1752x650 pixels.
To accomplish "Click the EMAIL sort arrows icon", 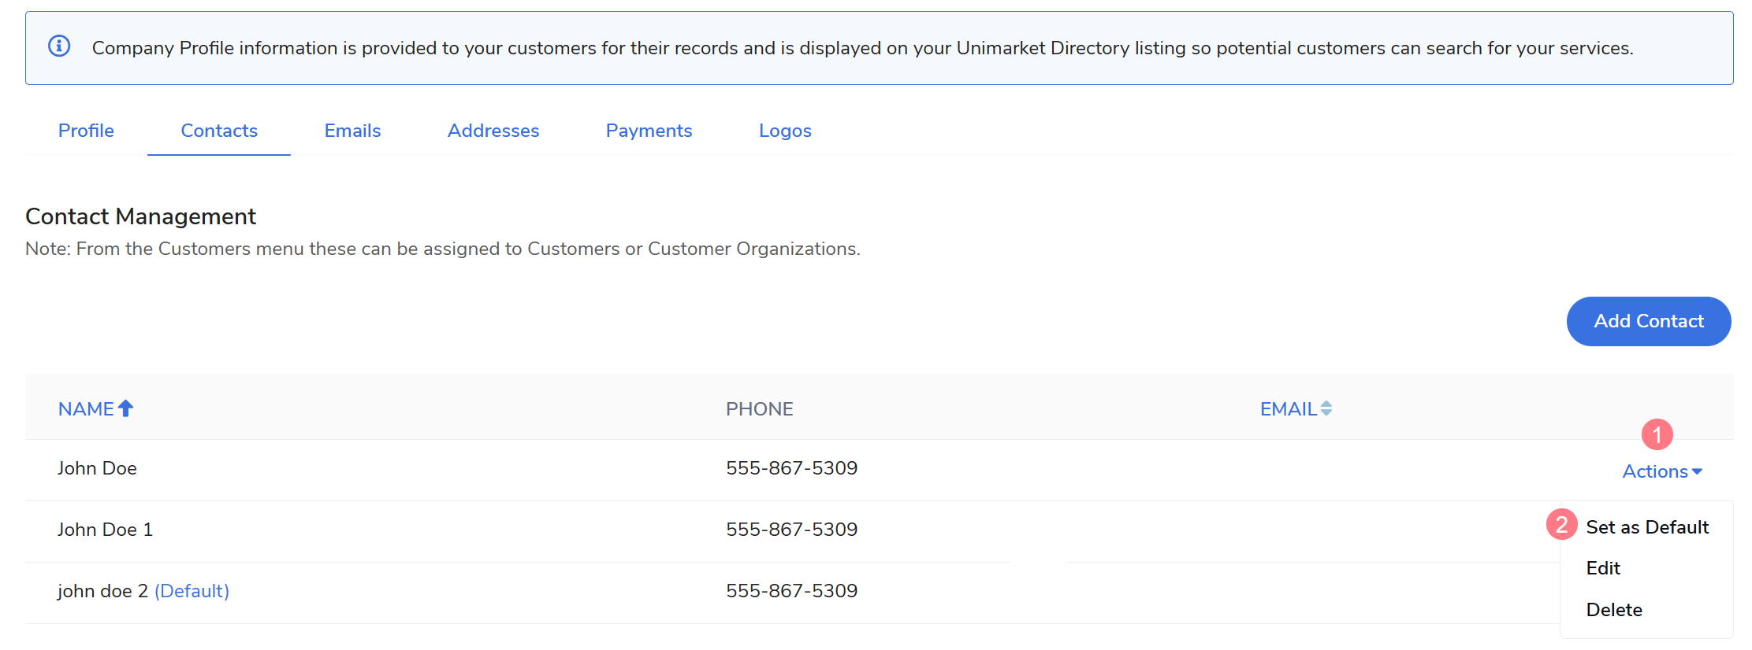I will click(1326, 408).
